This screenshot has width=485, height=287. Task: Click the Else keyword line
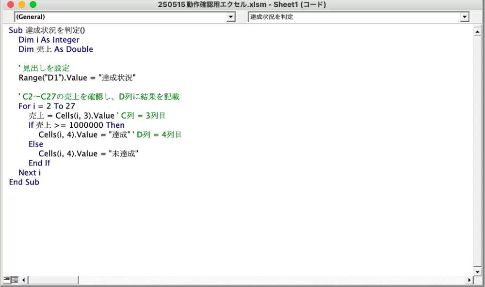36,144
